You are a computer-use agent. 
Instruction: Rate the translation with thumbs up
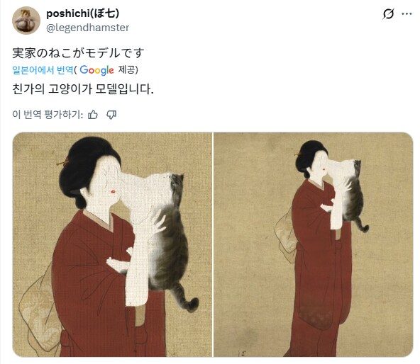tap(93, 115)
